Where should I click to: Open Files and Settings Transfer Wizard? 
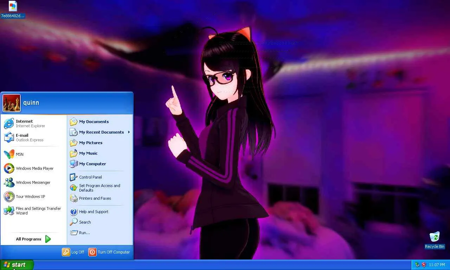33,211
